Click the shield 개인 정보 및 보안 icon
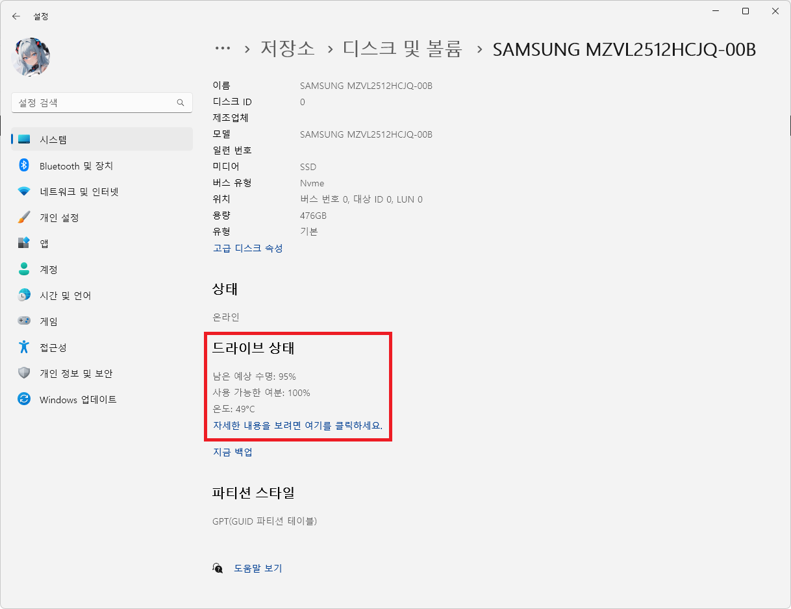This screenshot has height=609, width=791. point(24,373)
